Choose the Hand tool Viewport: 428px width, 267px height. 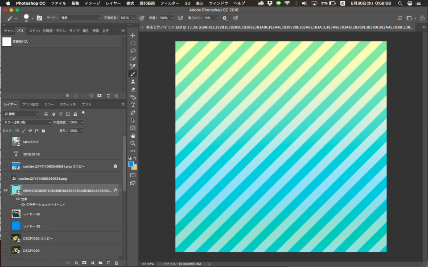(x=133, y=136)
